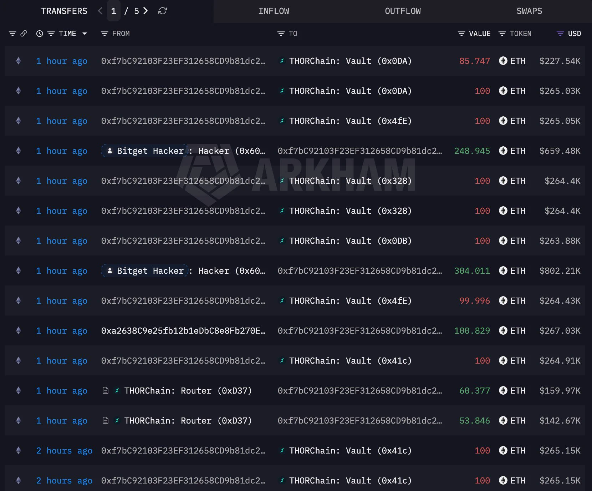Click Ethereum chain icon in 85.747 ETH row
Viewport: 592px width, 491px height.
coord(19,61)
